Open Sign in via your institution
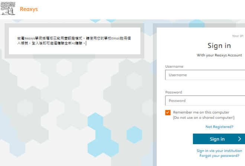Viewport: 245px width, 166px height. 219,150
